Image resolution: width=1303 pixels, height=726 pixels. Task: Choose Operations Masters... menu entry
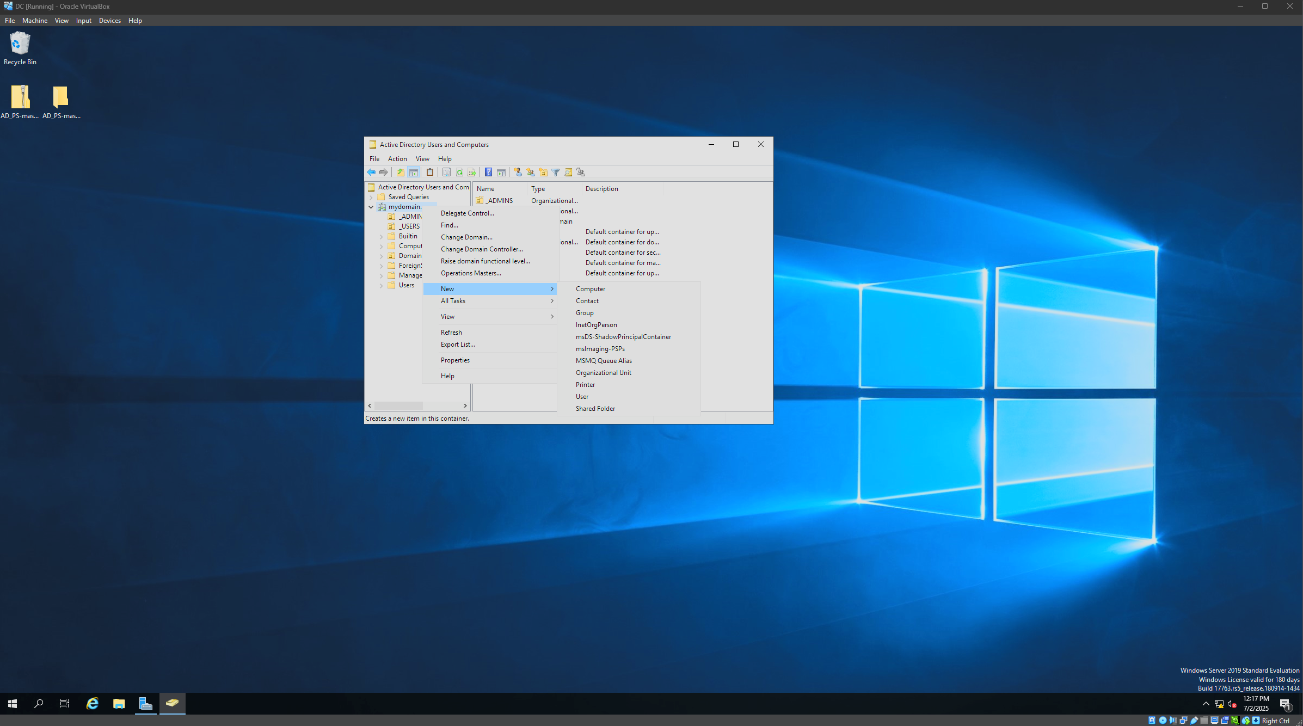point(490,273)
